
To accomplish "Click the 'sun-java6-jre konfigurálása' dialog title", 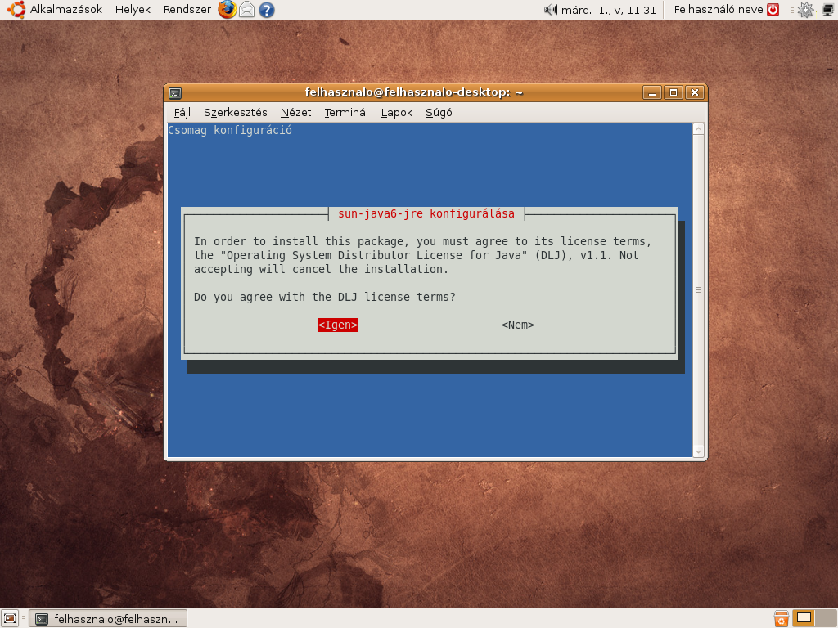I will (x=426, y=213).
